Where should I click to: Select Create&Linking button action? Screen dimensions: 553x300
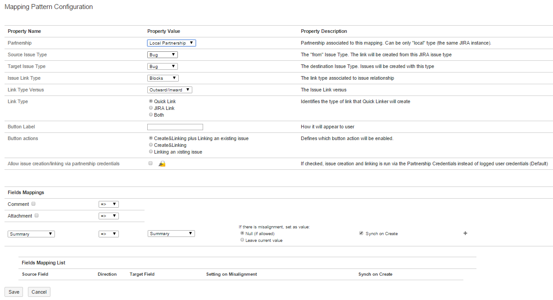[151, 145]
